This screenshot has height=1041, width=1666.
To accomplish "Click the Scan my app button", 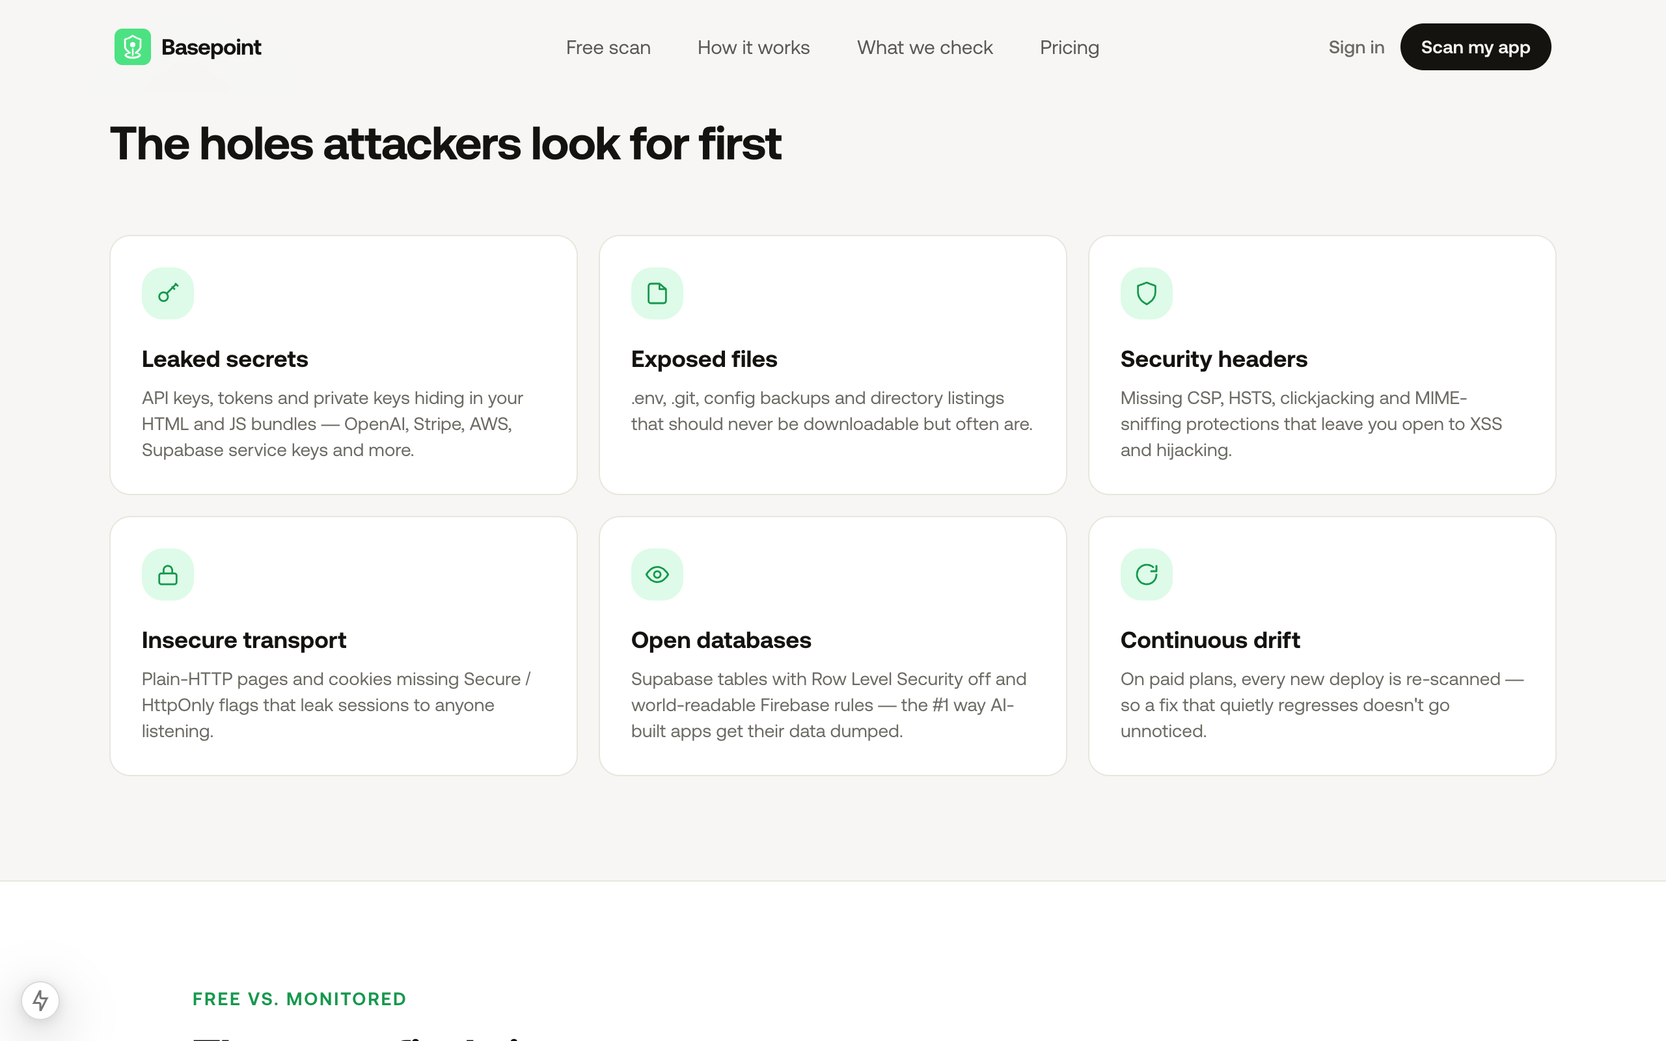I will pyautogui.click(x=1475, y=47).
